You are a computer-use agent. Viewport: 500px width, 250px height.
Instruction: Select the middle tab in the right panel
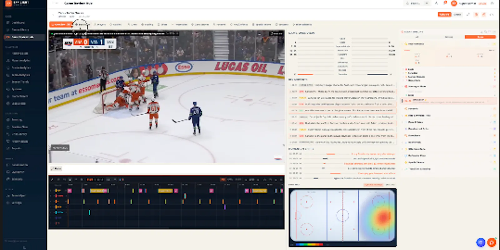(x=449, y=37)
